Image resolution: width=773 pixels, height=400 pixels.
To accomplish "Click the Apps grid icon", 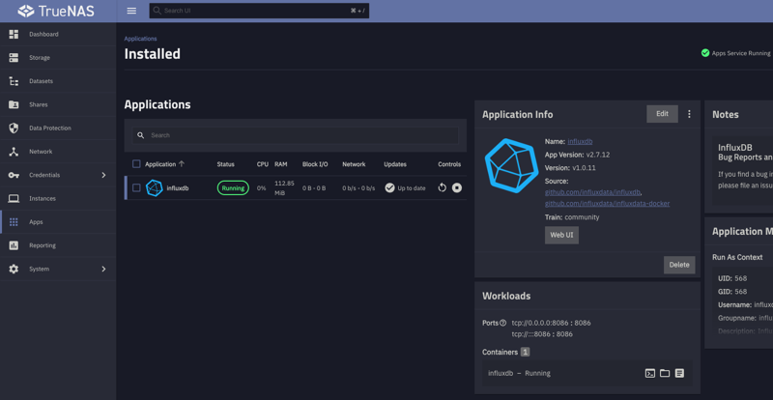I will click(x=14, y=222).
